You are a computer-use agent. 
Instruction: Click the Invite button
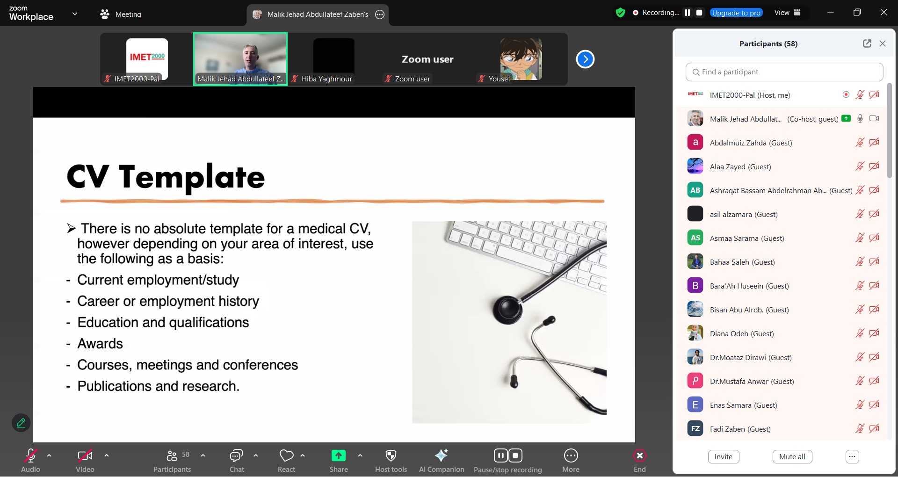click(723, 457)
